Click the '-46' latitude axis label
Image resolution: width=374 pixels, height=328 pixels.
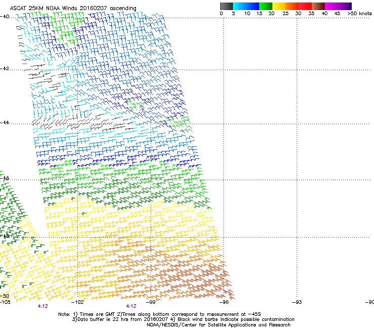coord(5,178)
